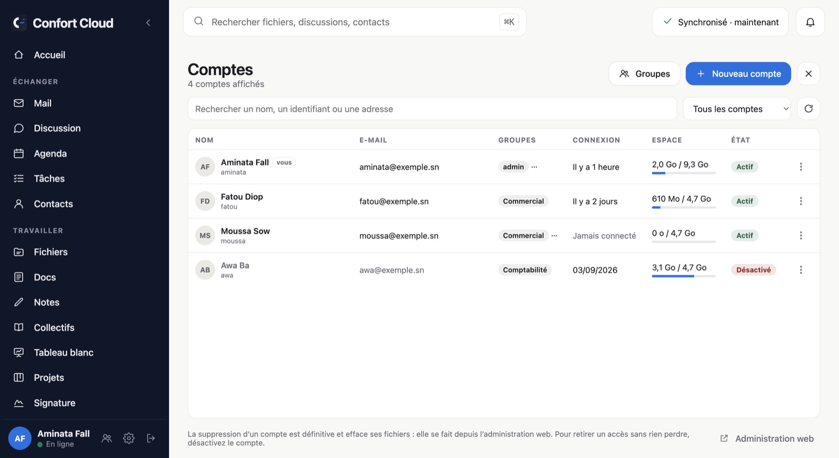
Task: Click the user avatar in bottom bar
Action: point(20,438)
